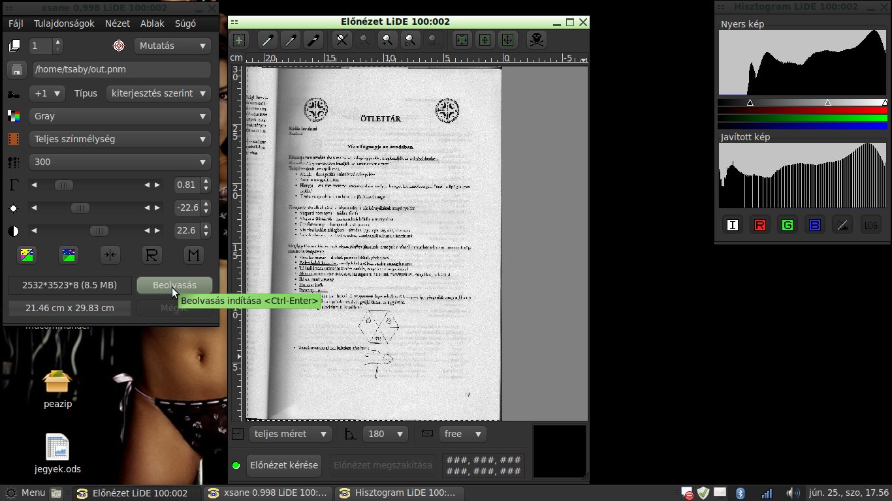Open the Ablak menu
The height and width of the screenshot is (501, 892).
pos(152,23)
